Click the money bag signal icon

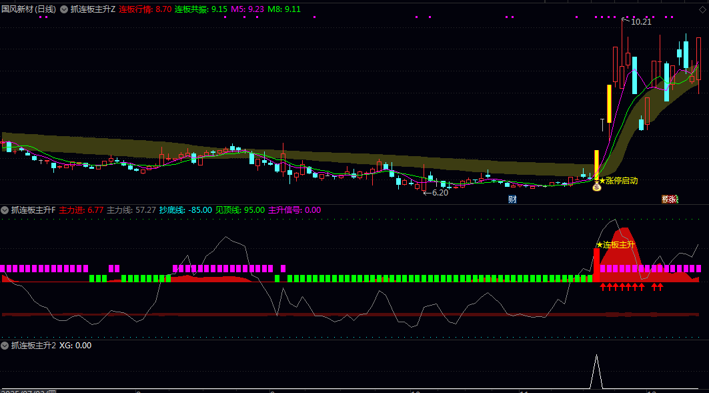tap(597, 187)
